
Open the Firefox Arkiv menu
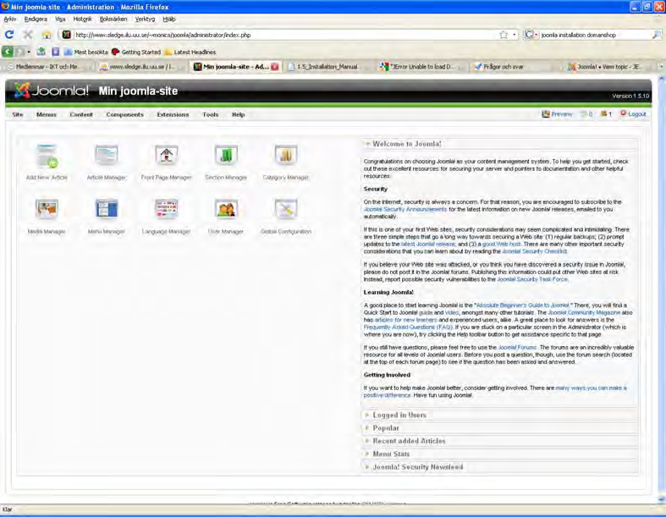click(10, 19)
